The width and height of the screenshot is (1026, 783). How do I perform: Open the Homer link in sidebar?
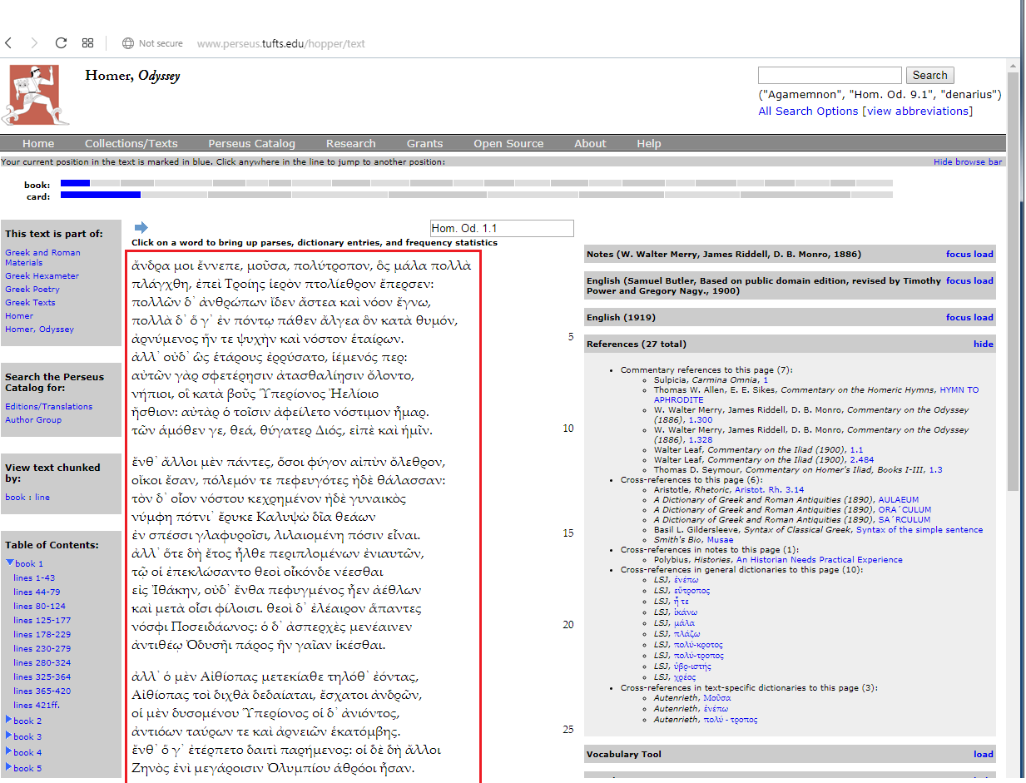point(19,315)
